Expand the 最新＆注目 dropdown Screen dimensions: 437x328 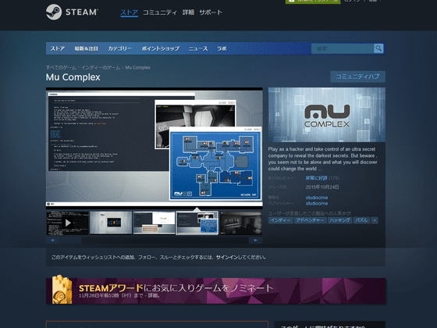click(x=86, y=48)
